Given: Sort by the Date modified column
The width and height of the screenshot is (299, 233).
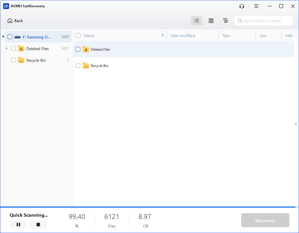Looking at the screenshot, I should coord(183,35).
